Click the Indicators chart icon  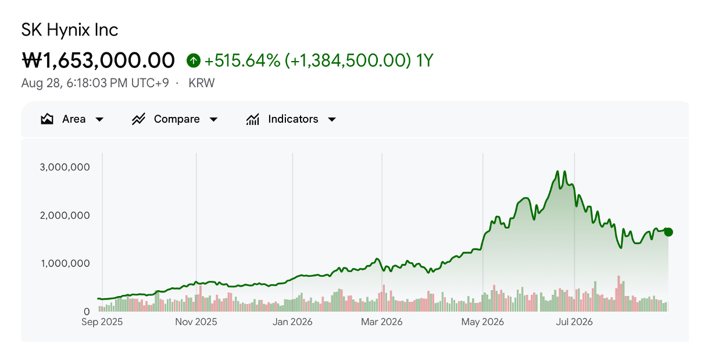(252, 119)
